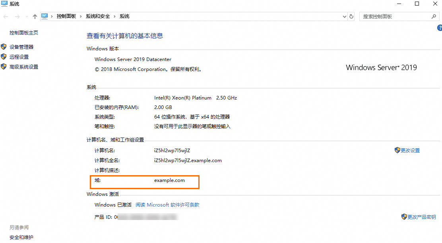Open 远程设置 link
This screenshot has width=442, height=243.
click(19, 57)
